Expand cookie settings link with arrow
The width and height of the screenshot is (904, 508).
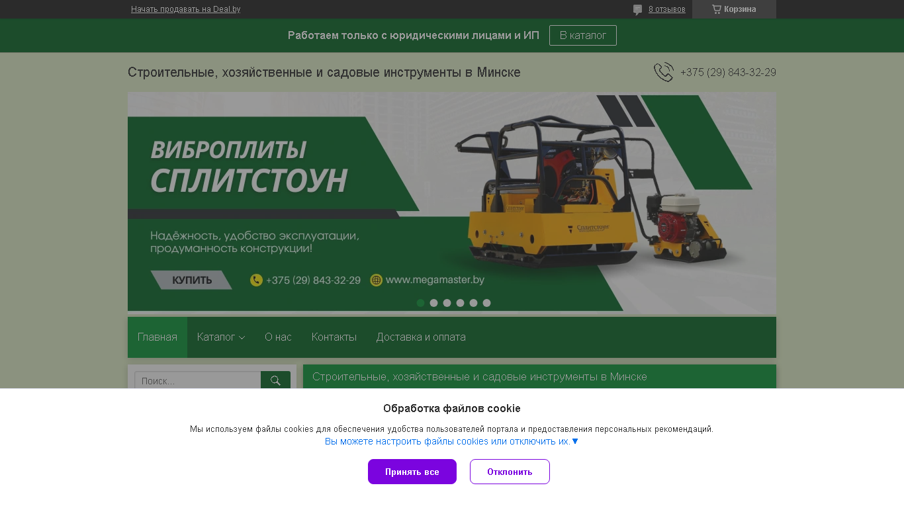tap(452, 441)
